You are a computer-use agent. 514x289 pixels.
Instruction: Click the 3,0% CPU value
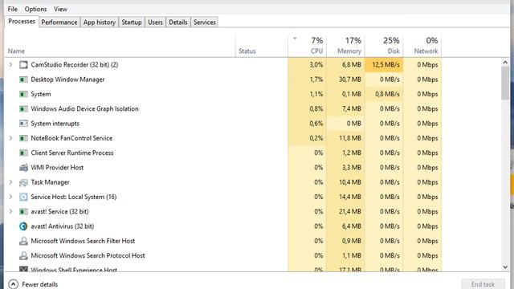click(x=316, y=65)
